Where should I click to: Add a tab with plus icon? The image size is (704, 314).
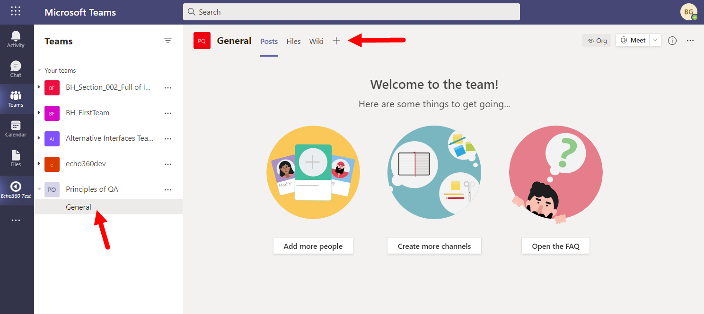pos(336,41)
